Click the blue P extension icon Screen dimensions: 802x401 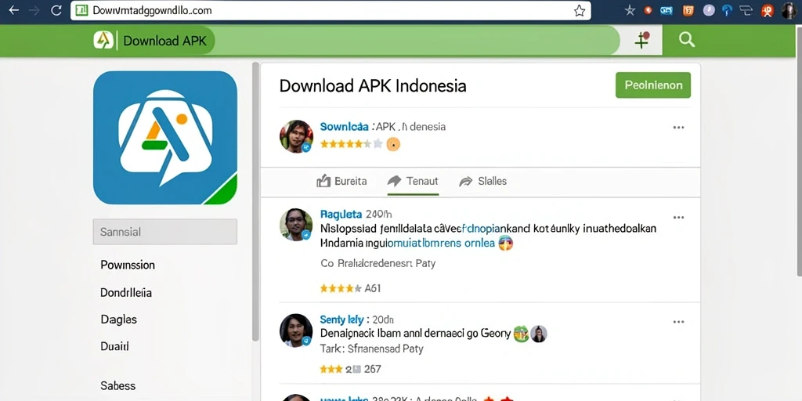click(727, 10)
